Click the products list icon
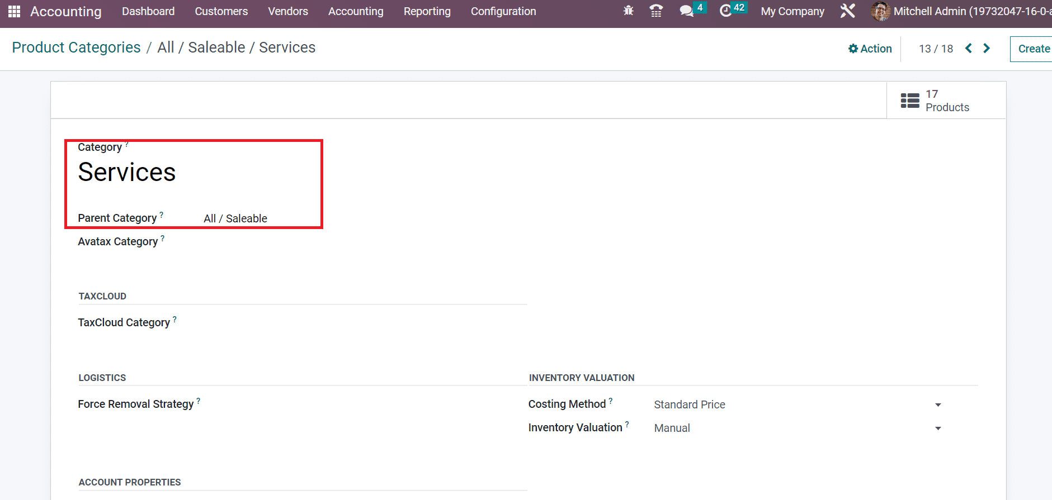Viewport: 1052px width, 500px height. [910, 101]
